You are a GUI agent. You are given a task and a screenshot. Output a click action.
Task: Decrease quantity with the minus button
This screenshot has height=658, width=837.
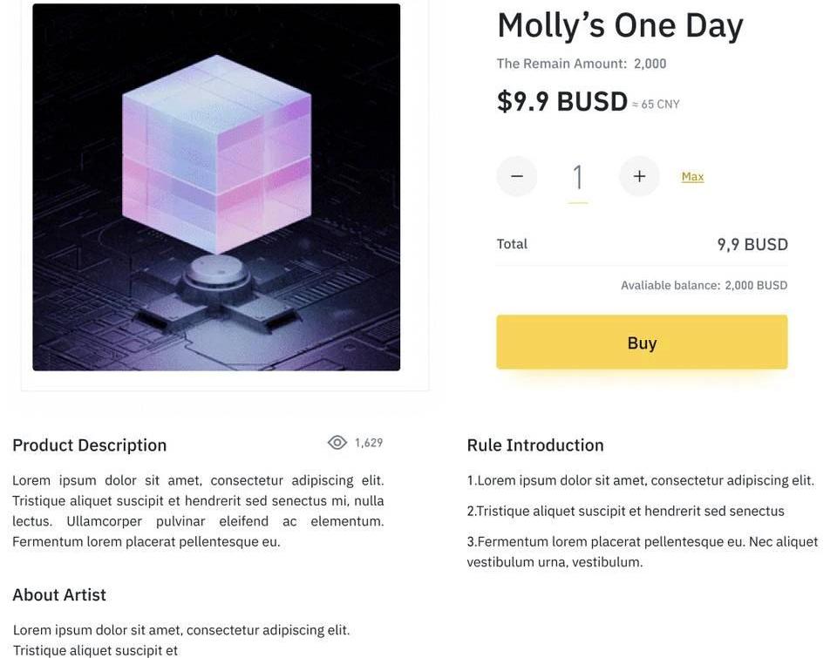pyautogui.click(x=517, y=176)
